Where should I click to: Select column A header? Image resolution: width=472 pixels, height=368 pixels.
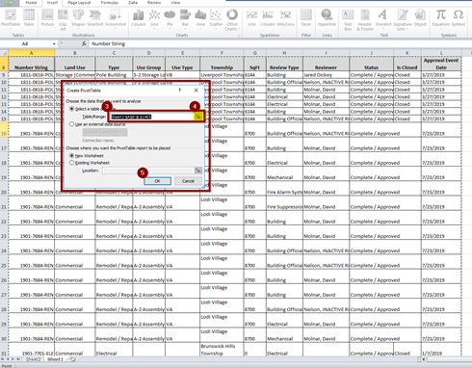[x=31, y=53]
